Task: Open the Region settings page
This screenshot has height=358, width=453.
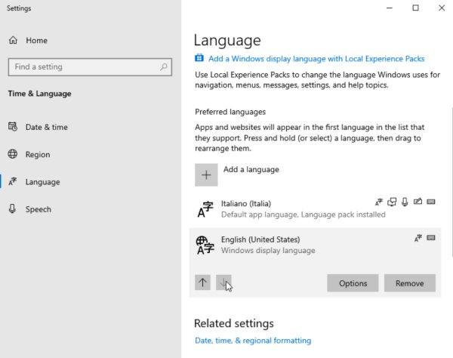Action: pyautogui.click(x=38, y=154)
